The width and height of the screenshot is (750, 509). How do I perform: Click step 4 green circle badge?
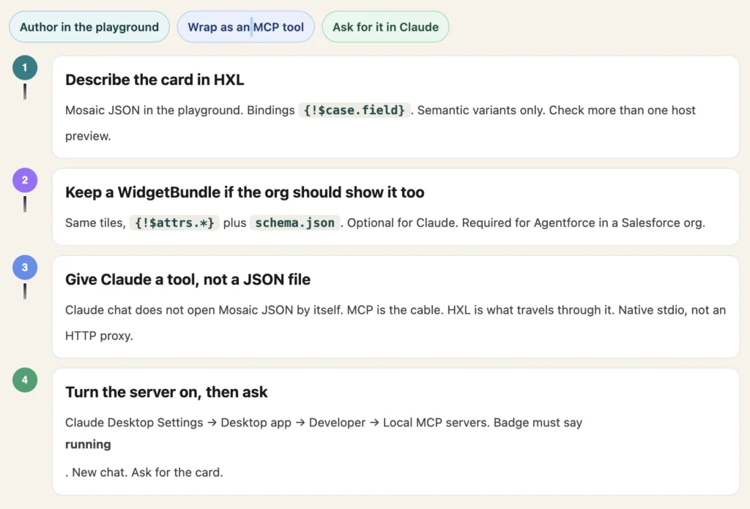pos(25,380)
